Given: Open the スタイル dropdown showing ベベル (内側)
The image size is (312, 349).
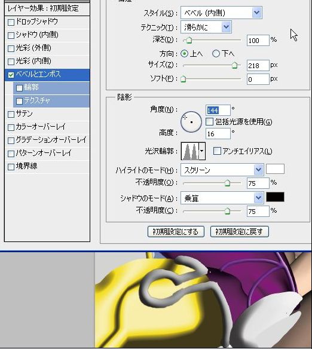Looking at the screenshot, I should point(221,13).
